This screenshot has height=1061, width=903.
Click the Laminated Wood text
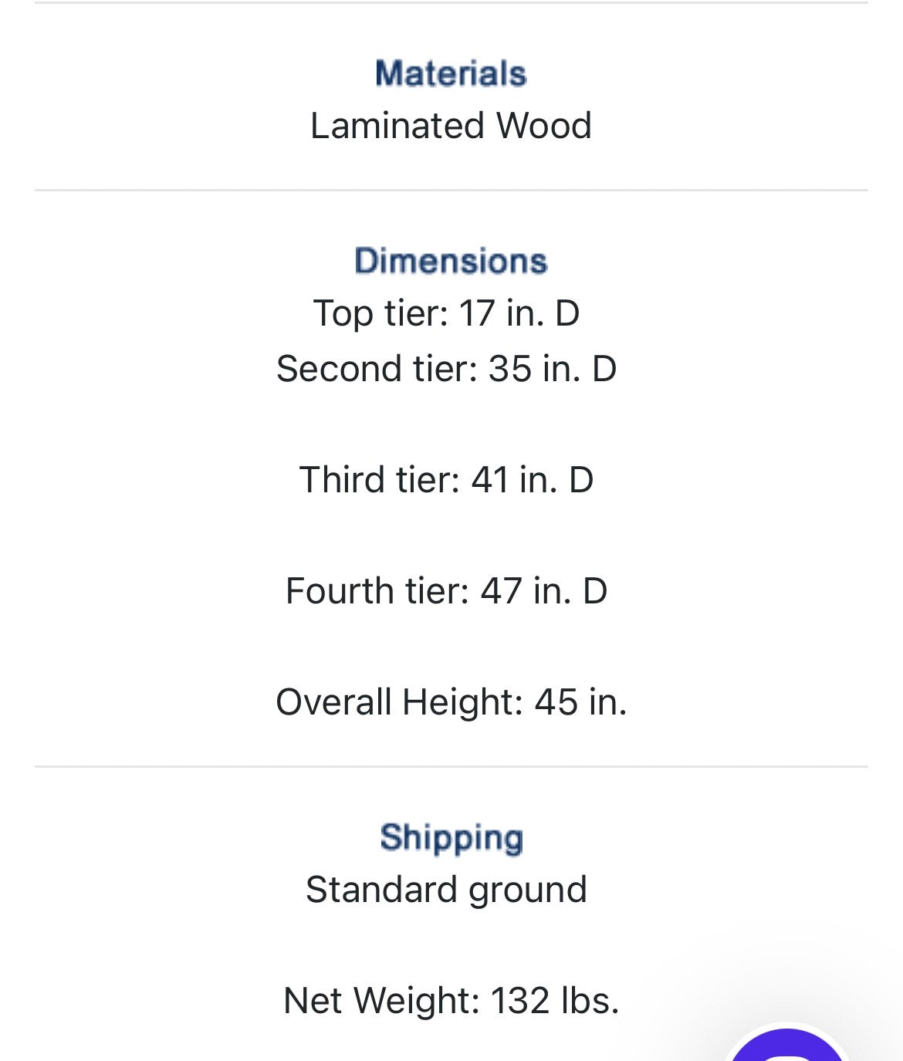pos(451,126)
